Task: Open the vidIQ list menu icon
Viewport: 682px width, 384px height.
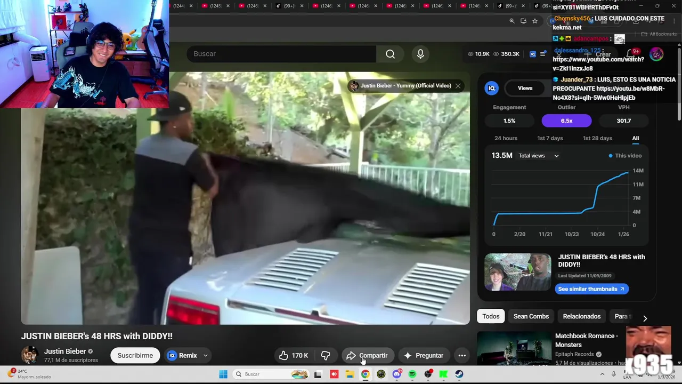Action: [543, 54]
